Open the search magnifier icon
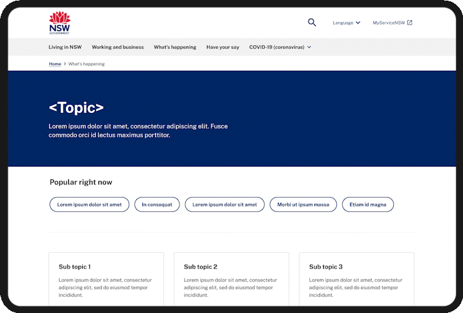Viewport: 463px width, 313px height. tap(312, 23)
